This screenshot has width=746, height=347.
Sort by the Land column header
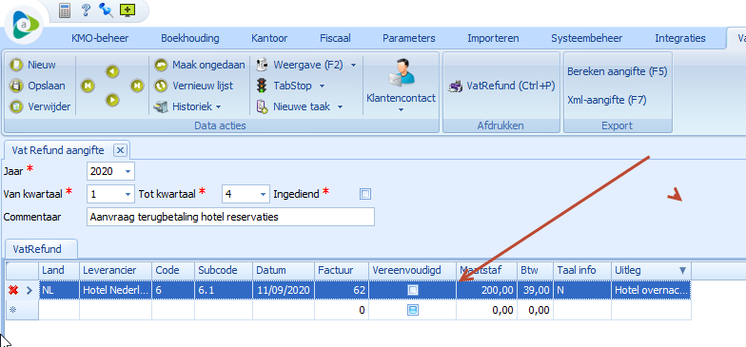(x=59, y=270)
